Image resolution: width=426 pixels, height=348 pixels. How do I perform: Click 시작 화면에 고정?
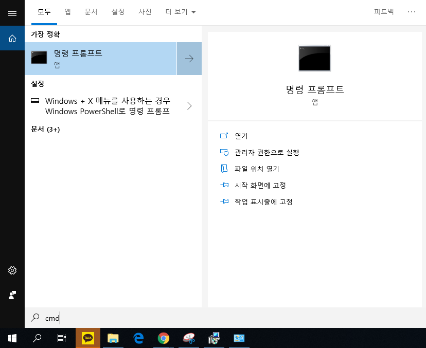[260, 186]
